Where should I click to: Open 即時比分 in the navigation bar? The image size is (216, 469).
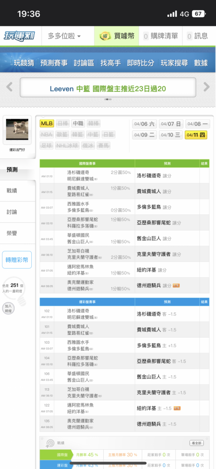pos(141,63)
